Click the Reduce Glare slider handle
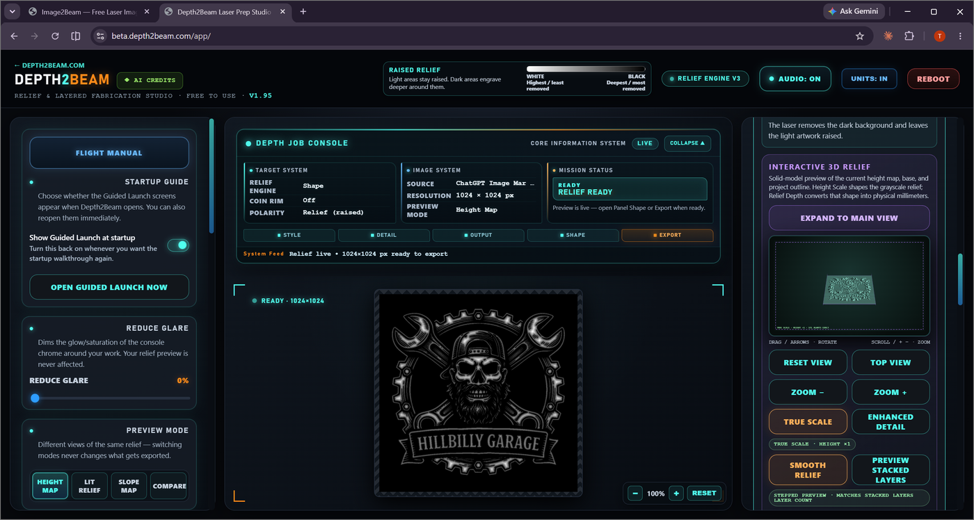 (35, 398)
